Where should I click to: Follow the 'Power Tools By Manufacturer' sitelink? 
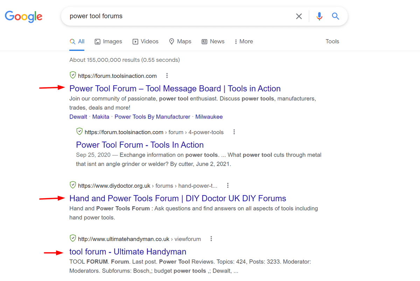point(152,117)
